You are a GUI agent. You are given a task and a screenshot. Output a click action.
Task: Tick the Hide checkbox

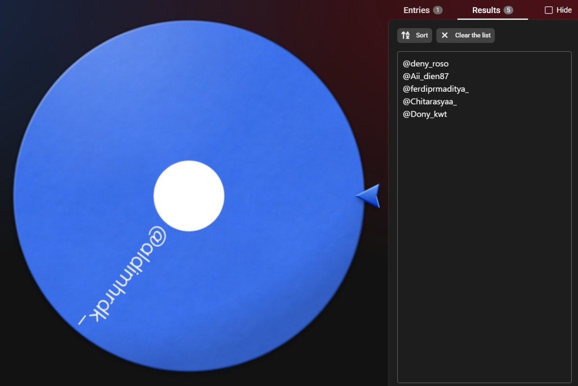549,10
